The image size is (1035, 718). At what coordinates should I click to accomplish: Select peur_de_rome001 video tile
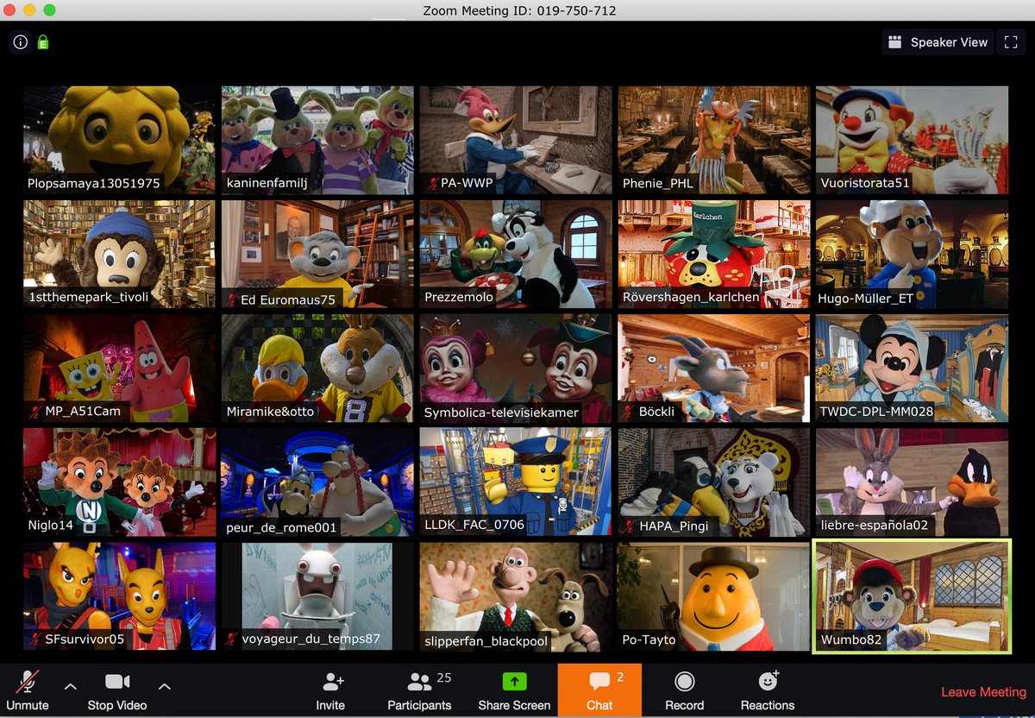point(317,482)
